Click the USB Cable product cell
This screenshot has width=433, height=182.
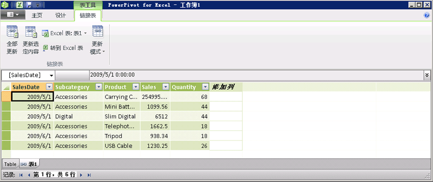(x=122, y=146)
